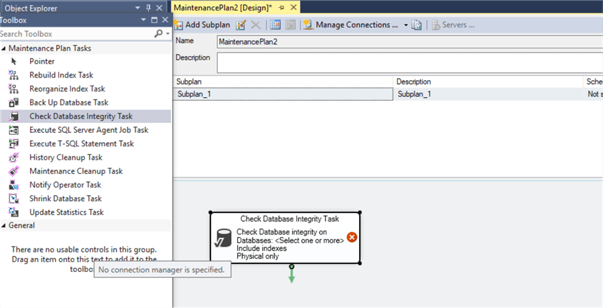This screenshot has width=603, height=308.
Task: Close the MaintenancePlan2 design tab
Action: pyautogui.click(x=293, y=7)
